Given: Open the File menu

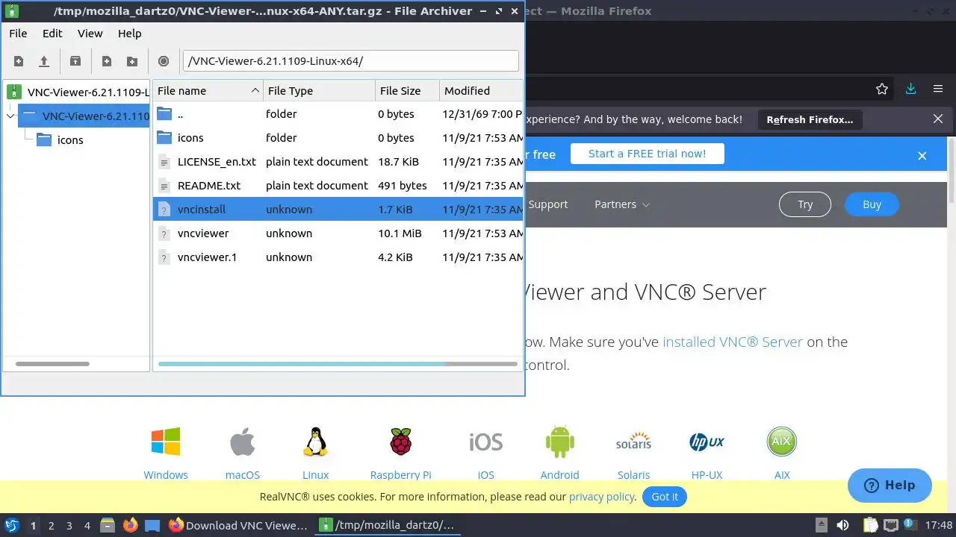Looking at the screenshot, I should pyautogui.click(x=18, y=34).
